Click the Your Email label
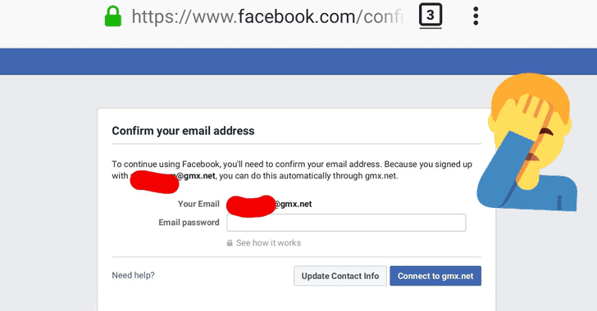The height and width of the screenshot is (311, 597). tap(198, 204)
